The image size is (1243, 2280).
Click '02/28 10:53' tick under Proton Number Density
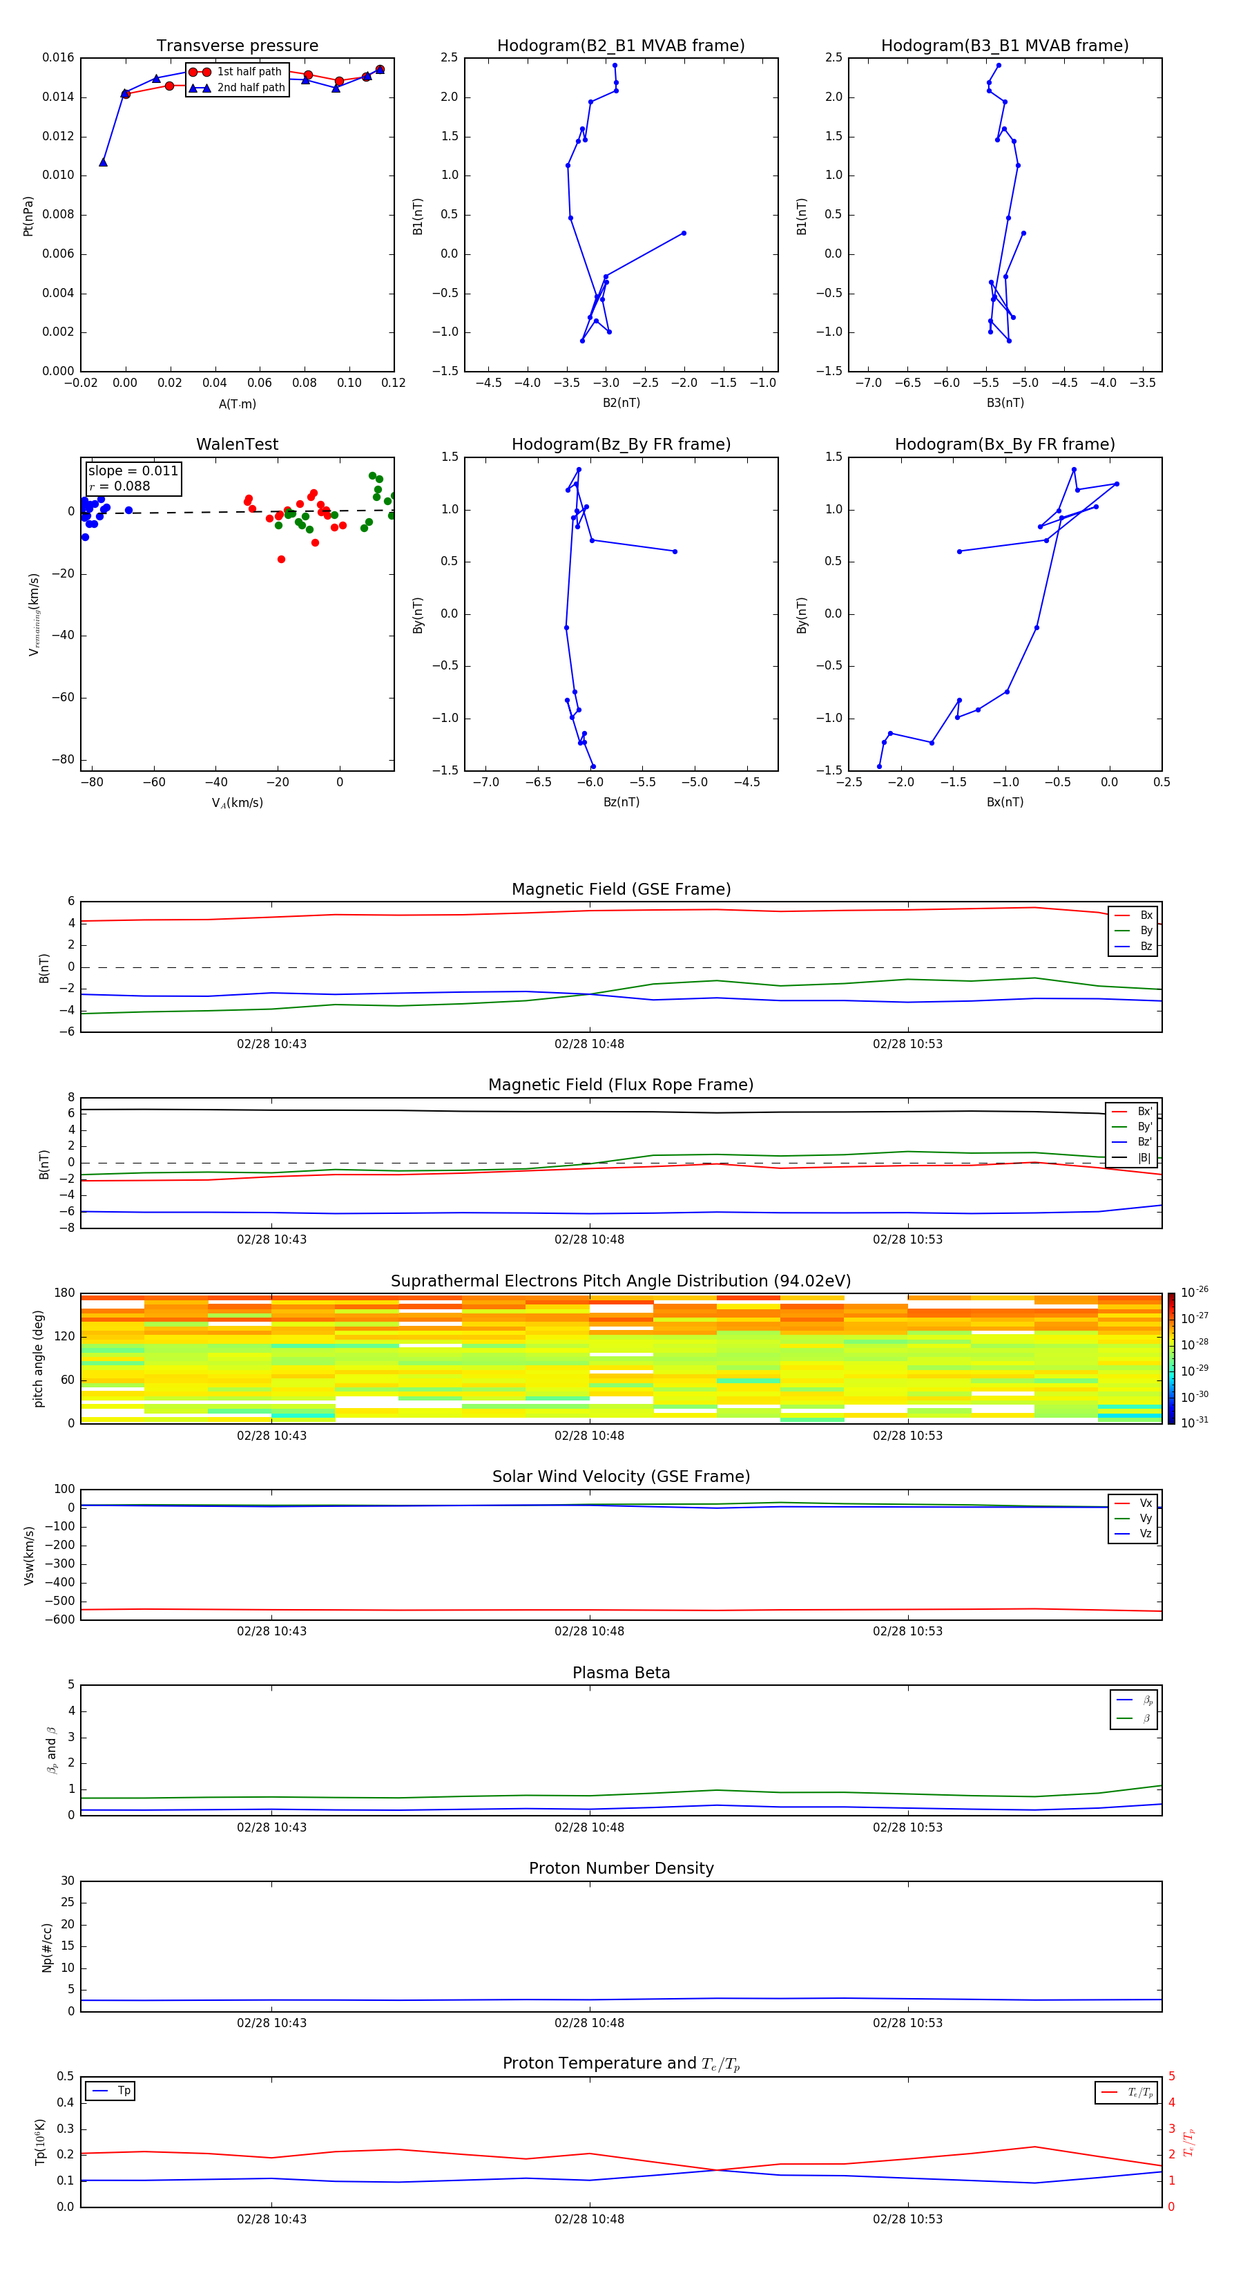[x=907, y=2023]
